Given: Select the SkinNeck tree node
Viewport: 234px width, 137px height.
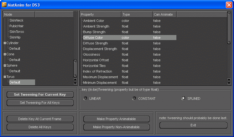Looking at the screenshot, I should pos(16,20).
